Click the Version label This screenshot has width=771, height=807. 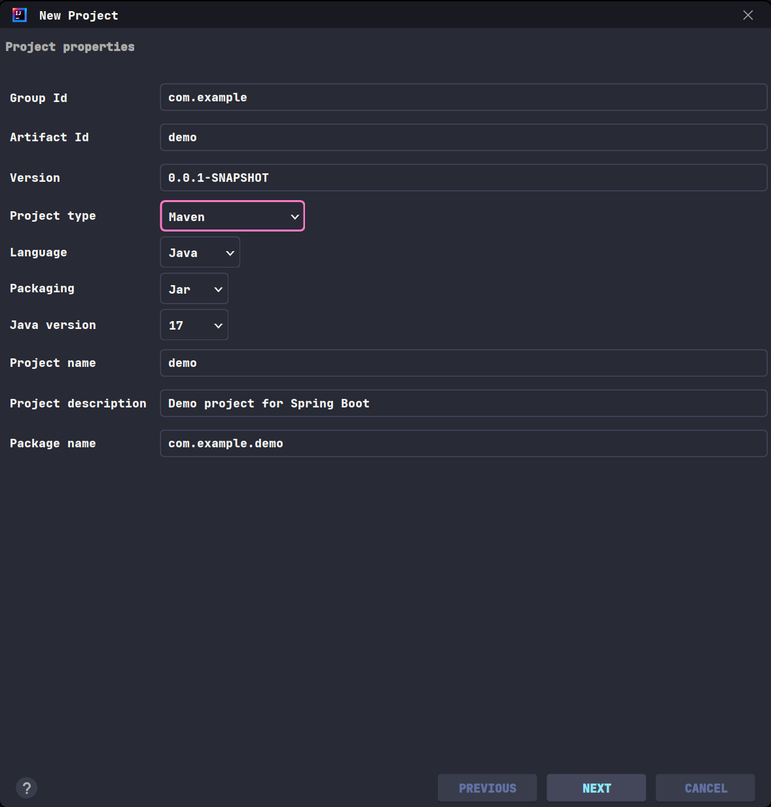[35, 178]
